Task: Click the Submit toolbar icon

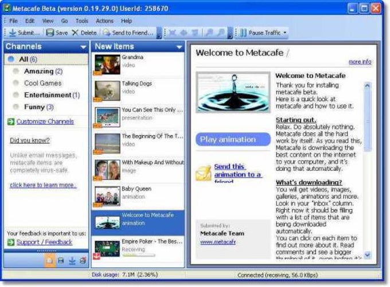Action: coord(13,33)
